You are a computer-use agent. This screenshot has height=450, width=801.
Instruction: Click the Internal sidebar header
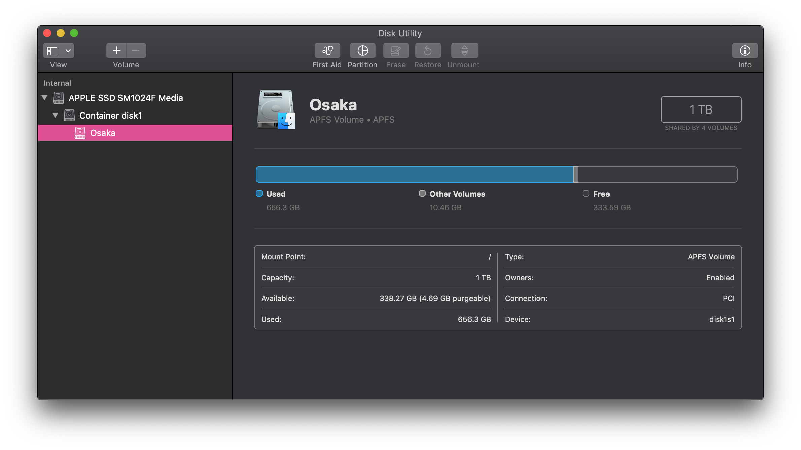click(x=57, y=83)
